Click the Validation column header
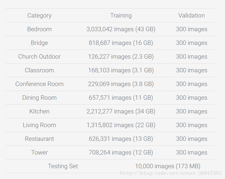The height and width of the screenshot is (179, 225). click(x=192, y=15)
